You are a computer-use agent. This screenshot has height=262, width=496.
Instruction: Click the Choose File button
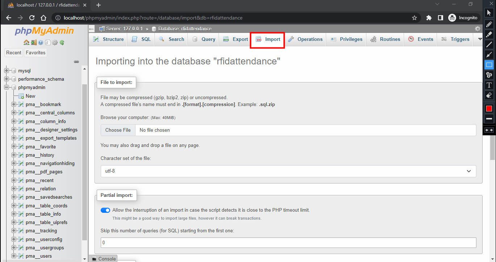point(118,130)
